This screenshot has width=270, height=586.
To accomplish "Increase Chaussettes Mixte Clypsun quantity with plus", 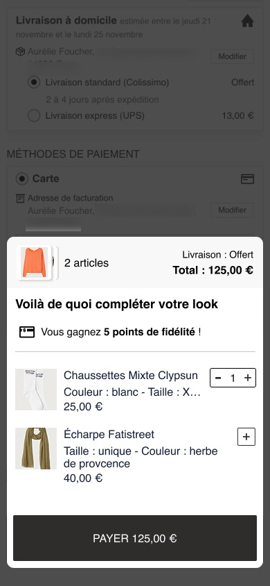I will tap(248, 378).
